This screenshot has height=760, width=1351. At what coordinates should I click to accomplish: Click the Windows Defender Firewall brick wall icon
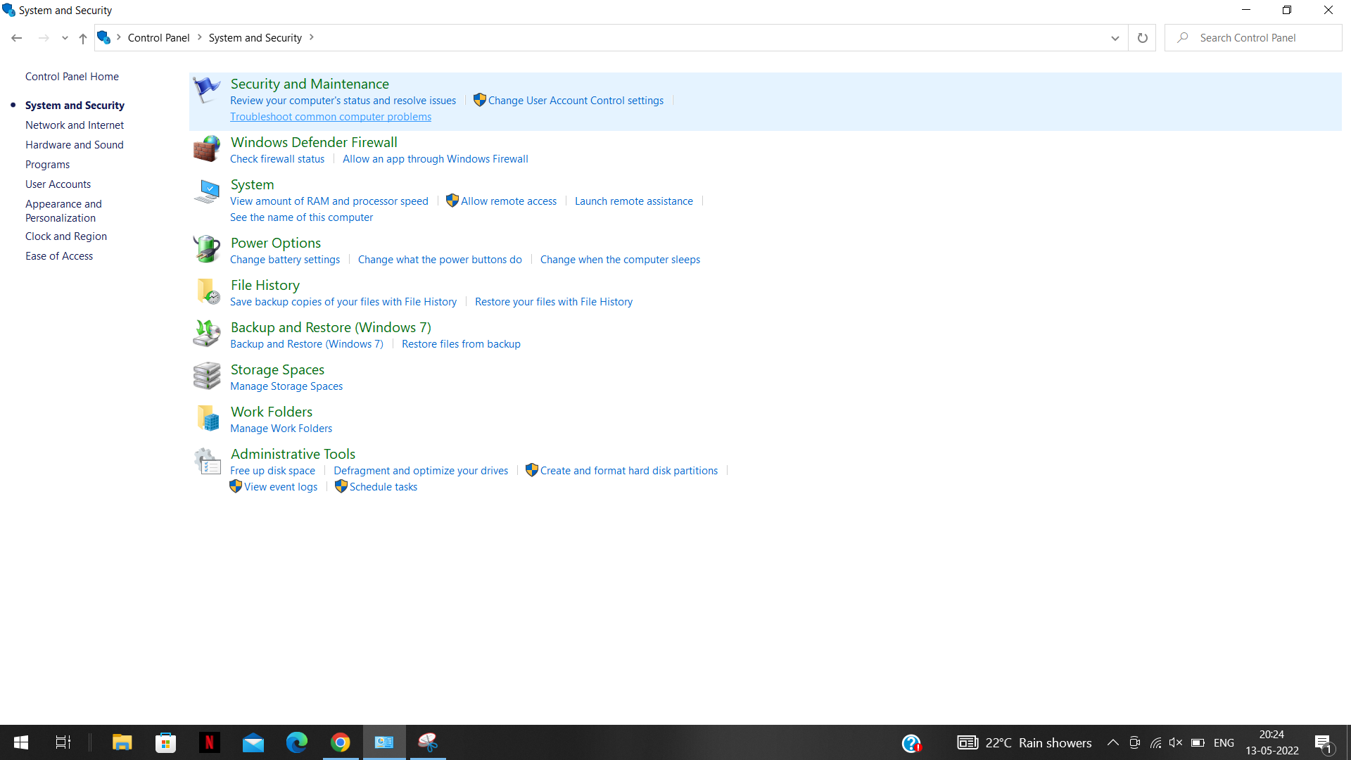point(206,148)
